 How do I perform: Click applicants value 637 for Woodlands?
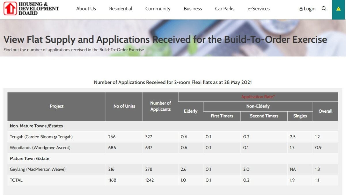149,148
